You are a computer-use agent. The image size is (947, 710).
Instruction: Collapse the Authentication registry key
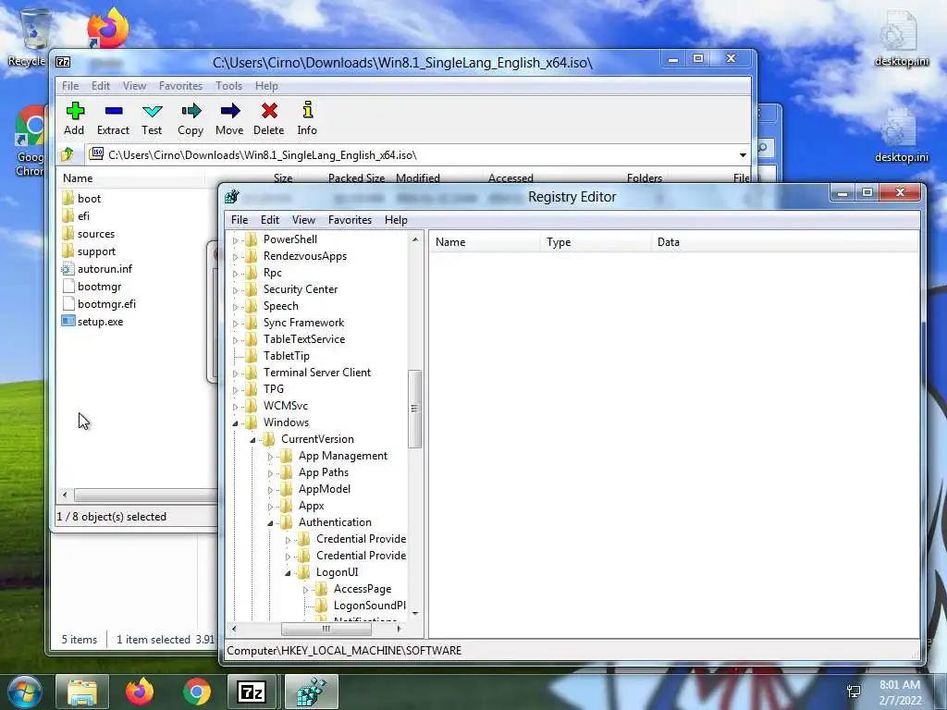271,523
